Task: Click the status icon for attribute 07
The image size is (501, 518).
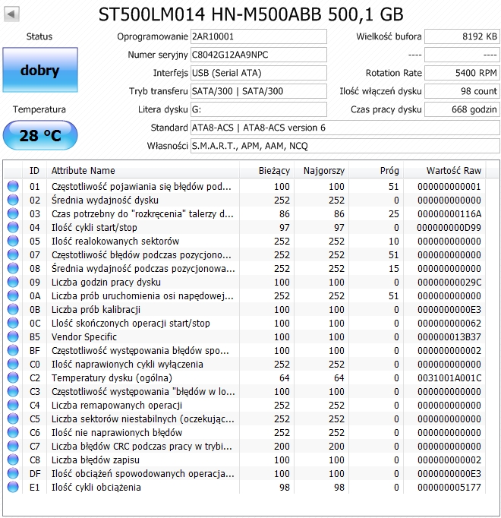Action: [13, 254]
